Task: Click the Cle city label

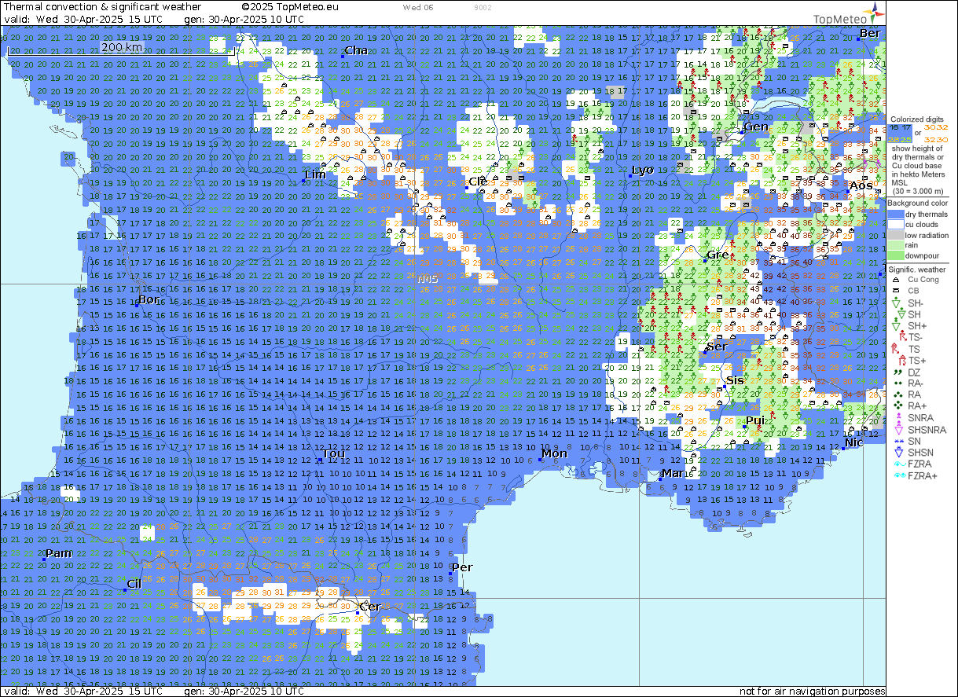Action: [478, 182]
